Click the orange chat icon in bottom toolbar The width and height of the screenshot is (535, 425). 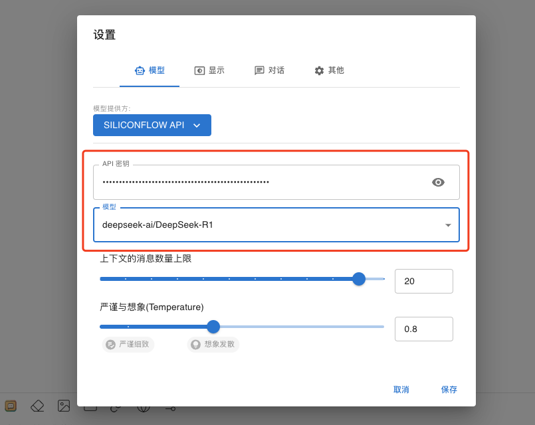(x=11, y=406)
